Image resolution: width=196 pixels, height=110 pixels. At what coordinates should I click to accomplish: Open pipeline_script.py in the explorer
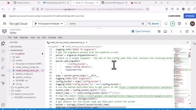pyautogui.click(x=24, y=77)
